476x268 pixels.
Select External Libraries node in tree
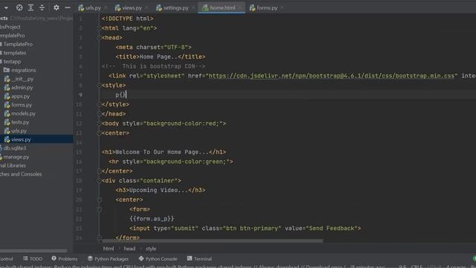point(13,165)
